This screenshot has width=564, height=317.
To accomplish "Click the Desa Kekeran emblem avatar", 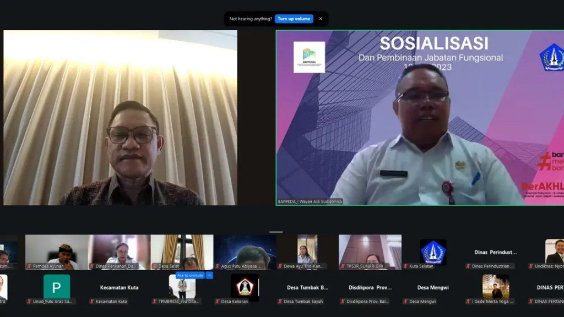I will (x=245, y=287).
